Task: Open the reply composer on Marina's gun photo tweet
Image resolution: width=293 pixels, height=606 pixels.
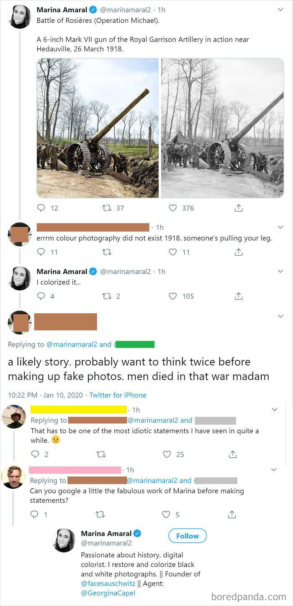Action: point(41,208)
